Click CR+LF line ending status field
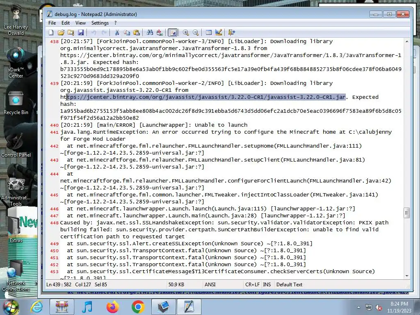This screenshot has width=420, height=315. (x=252, y=285)
